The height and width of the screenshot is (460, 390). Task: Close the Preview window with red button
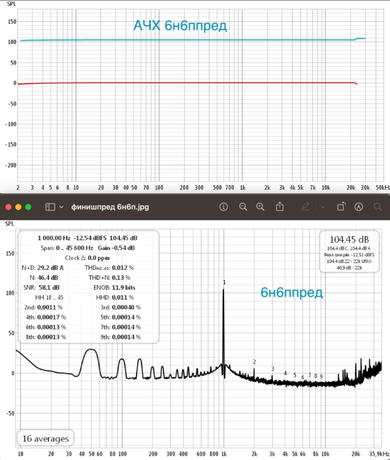pos(9,207)
